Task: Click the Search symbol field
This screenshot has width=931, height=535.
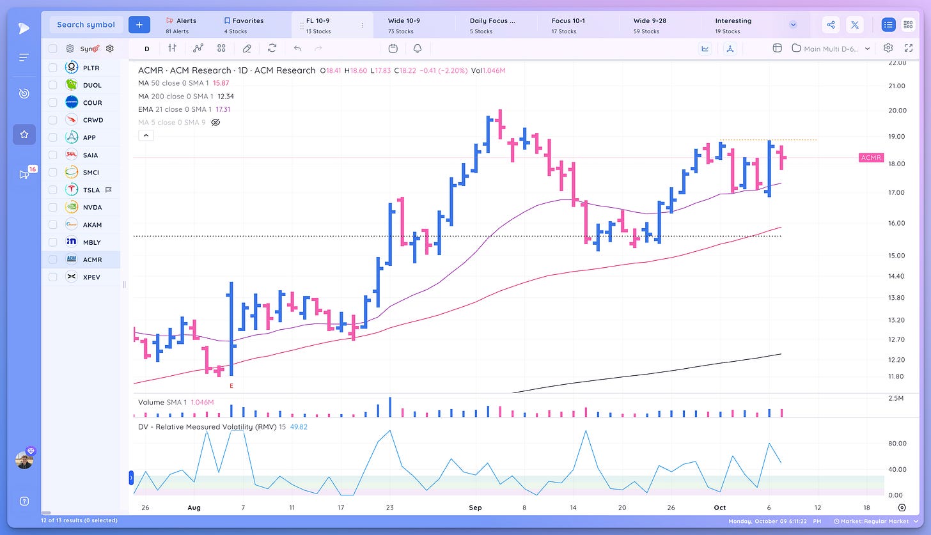Action: click(x=86, y=25)
